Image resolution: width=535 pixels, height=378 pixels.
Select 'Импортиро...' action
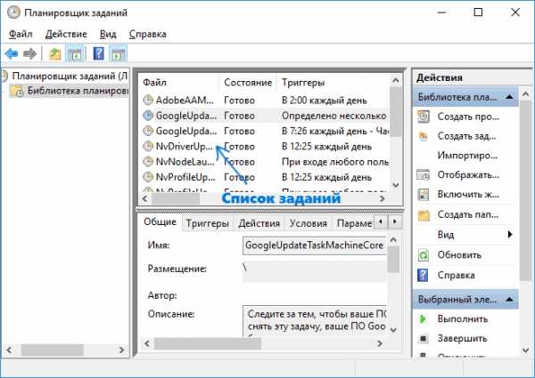[465, 156]
